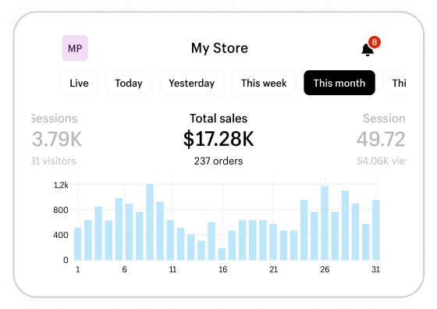Open the notifications bell icon

point(368,50)
